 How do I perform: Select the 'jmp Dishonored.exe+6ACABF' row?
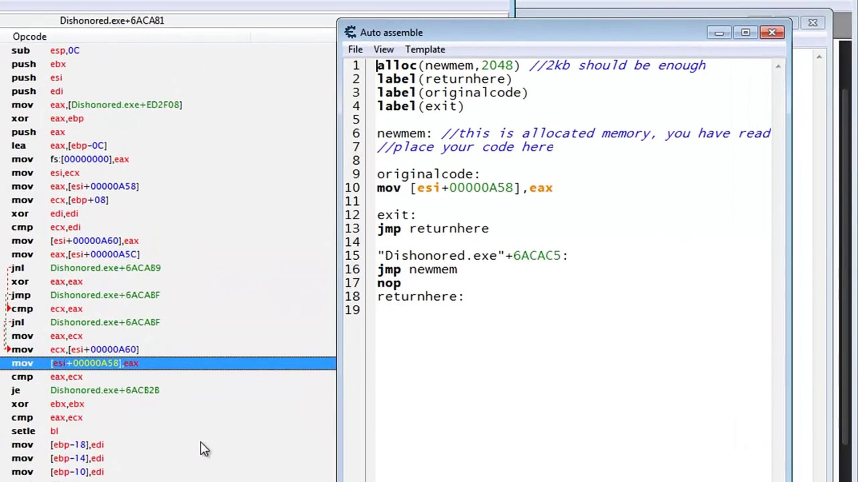(168, 295)
